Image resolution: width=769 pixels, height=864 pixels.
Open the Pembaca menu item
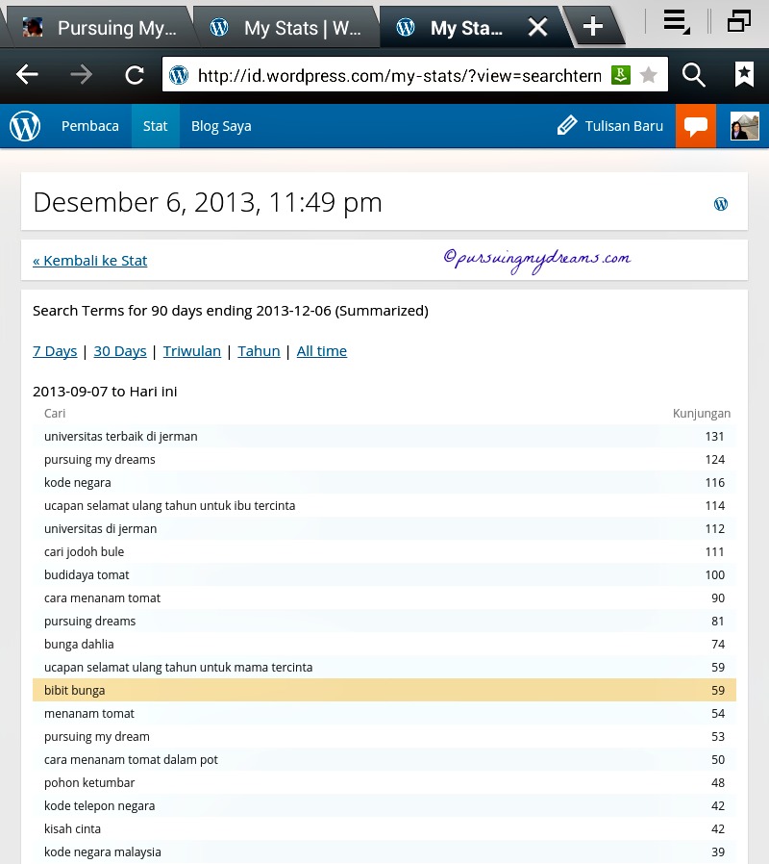[90, 126]
